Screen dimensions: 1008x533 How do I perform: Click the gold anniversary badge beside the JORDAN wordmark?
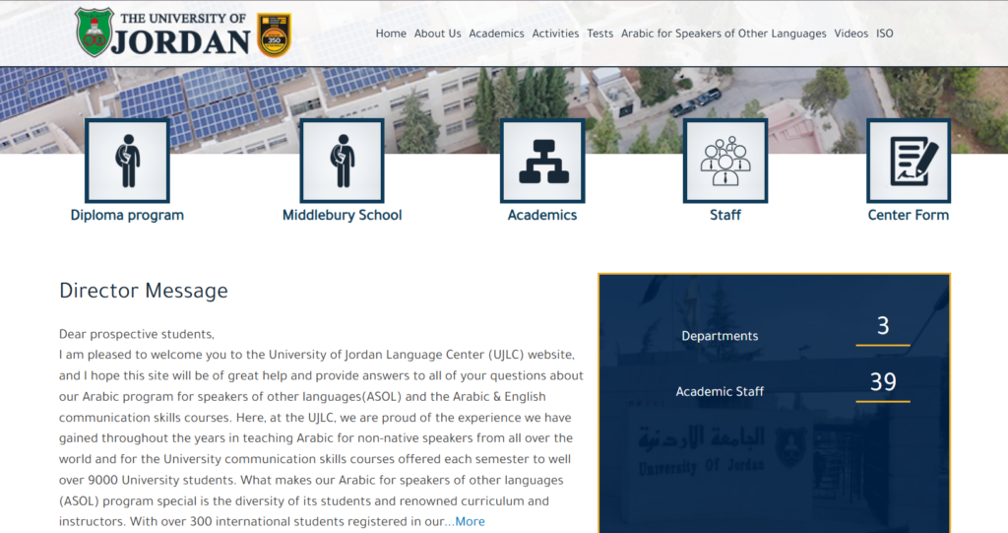[275, 34]
